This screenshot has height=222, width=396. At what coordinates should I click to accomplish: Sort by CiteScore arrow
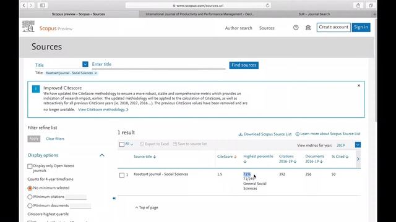coord(235,157)
